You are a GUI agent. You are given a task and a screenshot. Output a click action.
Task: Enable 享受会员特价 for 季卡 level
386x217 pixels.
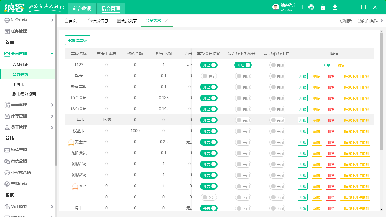pos(209,76)
